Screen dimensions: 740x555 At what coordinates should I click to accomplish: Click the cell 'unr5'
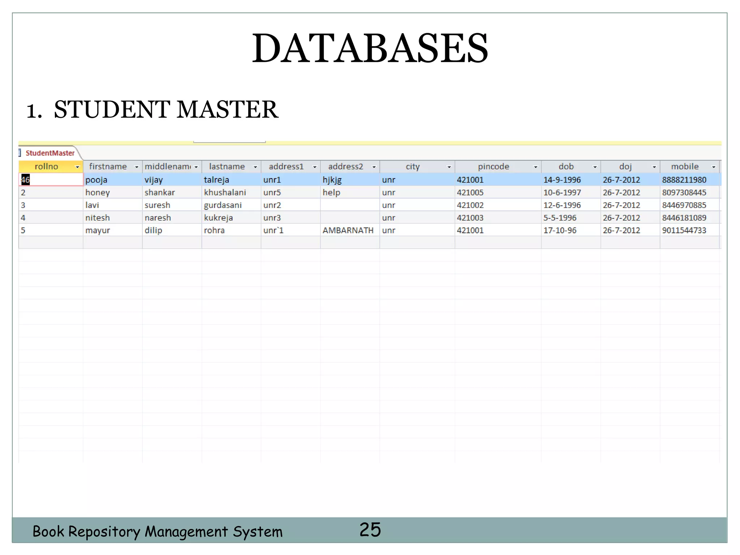point(291,192)
